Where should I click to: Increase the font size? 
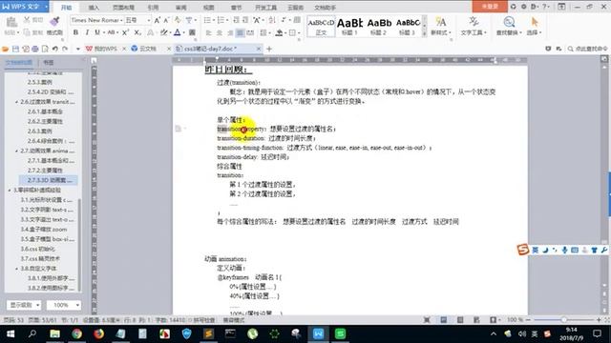point(157,20)
